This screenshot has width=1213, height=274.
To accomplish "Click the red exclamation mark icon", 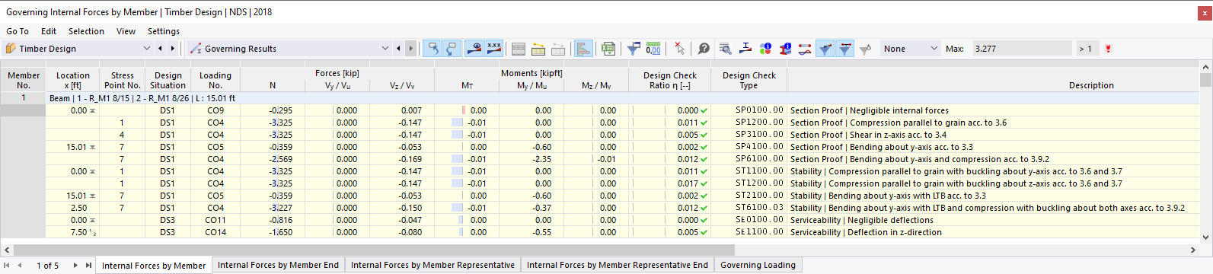I will [x=1108, y=49].
